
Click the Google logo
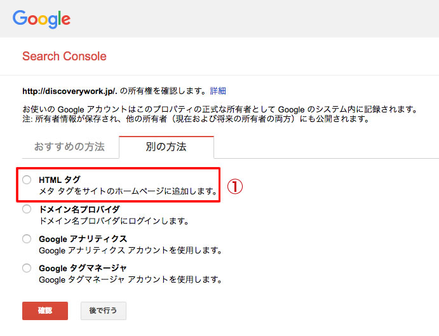(41, 18)
